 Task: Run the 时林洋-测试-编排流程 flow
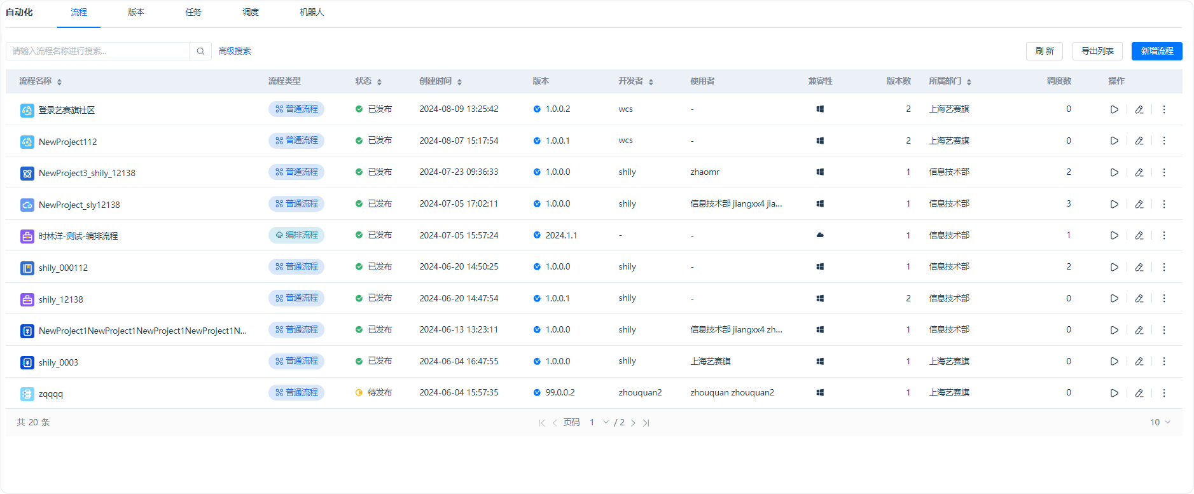[x=1114, y=235]
